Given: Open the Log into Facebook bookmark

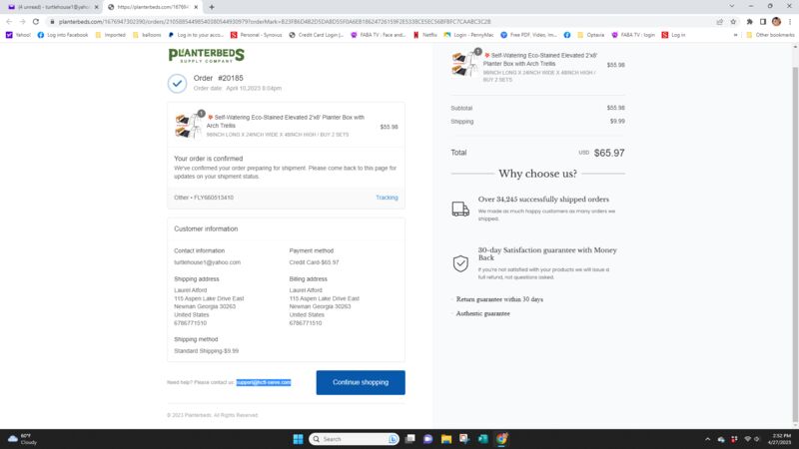Looking at the screenshot, I should point(63,35).
